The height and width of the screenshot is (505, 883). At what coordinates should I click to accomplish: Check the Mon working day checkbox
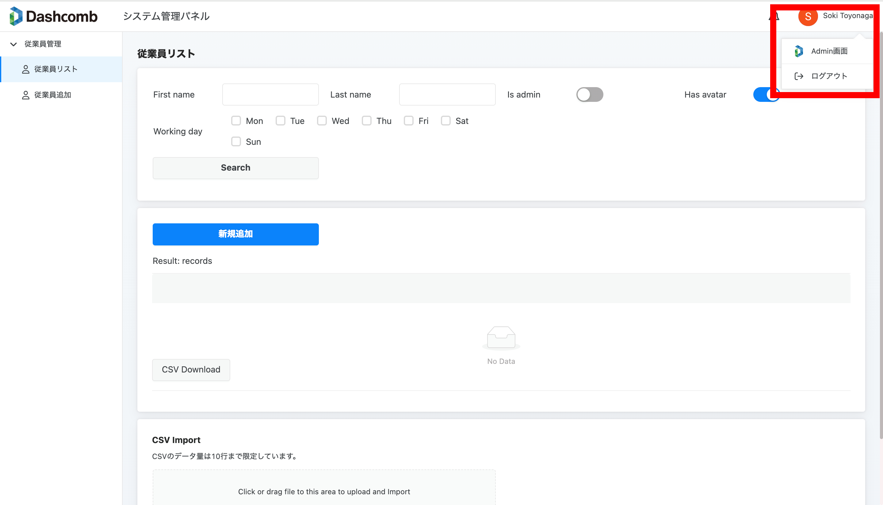pyautogui.click(x=236, y=121)
